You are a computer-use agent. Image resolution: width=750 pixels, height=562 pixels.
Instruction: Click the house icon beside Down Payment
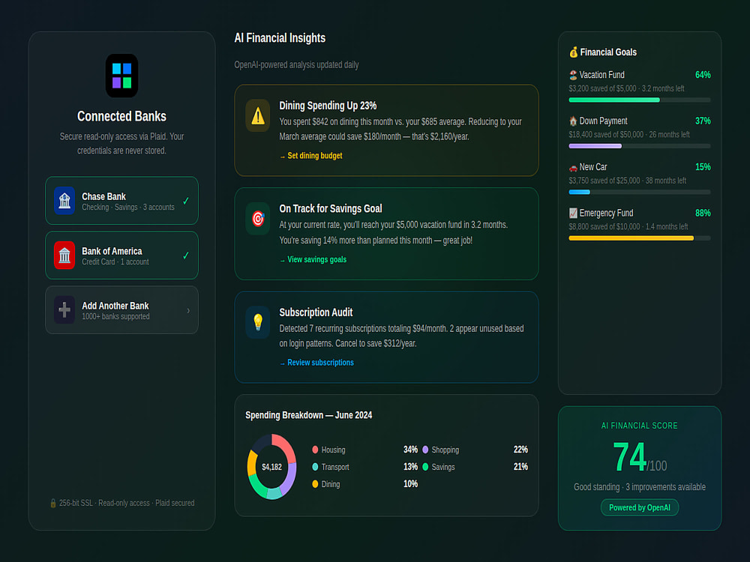click(x=573, y=121)
